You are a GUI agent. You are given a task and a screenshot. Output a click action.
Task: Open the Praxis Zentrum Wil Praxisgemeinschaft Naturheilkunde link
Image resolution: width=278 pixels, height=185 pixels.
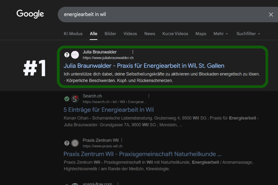click(142, 154)
